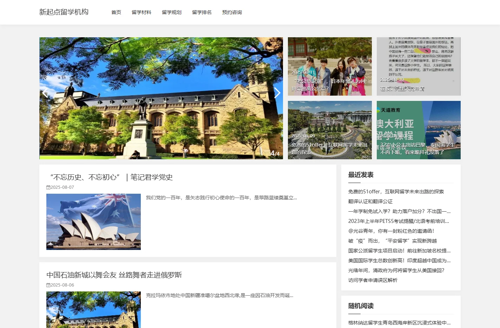
Task: Open recent post @光谷青年 粉红色的邀请函
Action: pyautogui.click(x=392, y=231)
